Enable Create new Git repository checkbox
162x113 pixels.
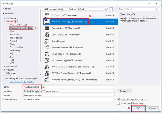tap(118, 103)
